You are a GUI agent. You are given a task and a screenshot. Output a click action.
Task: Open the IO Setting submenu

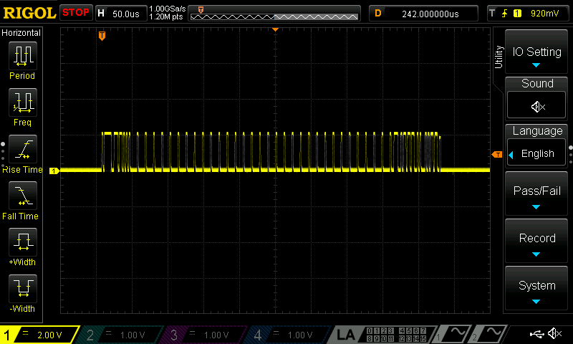tap(536, 52)
